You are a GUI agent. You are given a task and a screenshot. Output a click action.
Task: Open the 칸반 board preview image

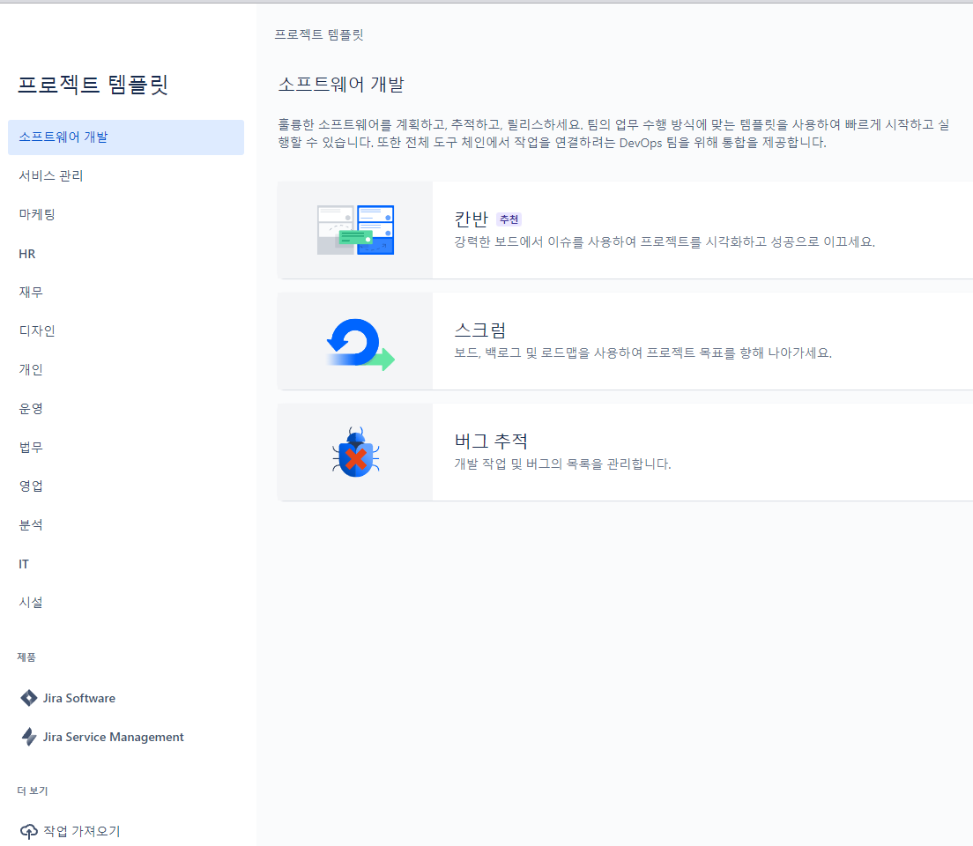354,229
